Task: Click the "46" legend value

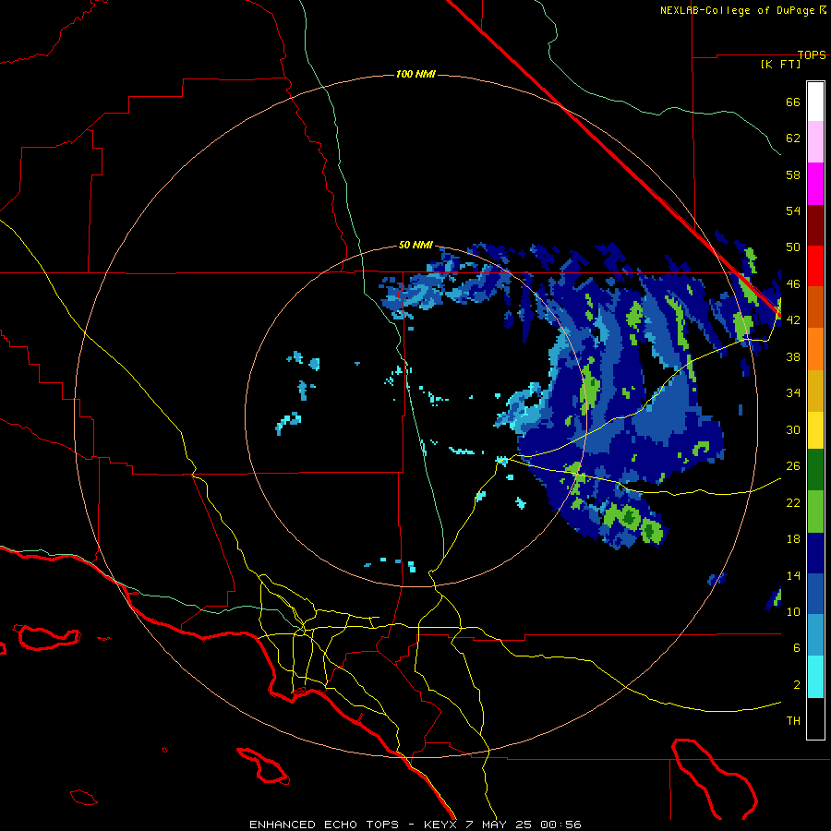Action: click(x=793, y=284)
